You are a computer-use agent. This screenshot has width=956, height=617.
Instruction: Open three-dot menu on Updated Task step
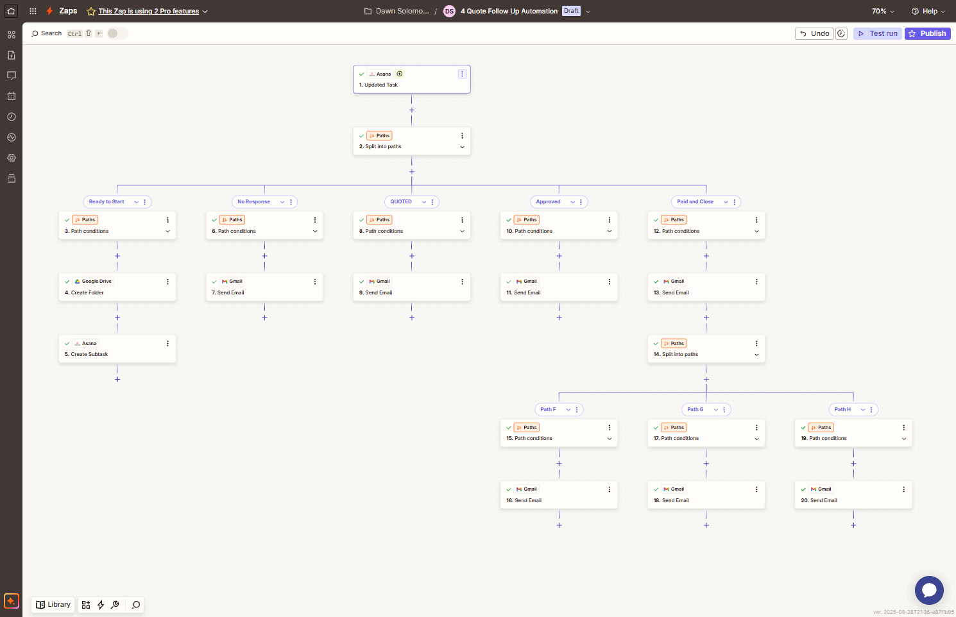coord(462,74)
